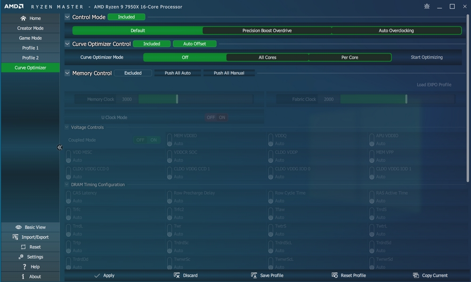Switch to Game Mode
471x282 pixels.
coord(30,38)
